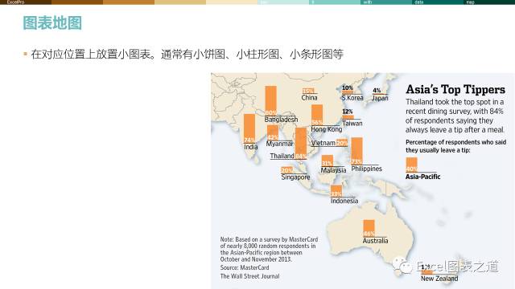Click the Malaysia 31% bar

[328, 161]
